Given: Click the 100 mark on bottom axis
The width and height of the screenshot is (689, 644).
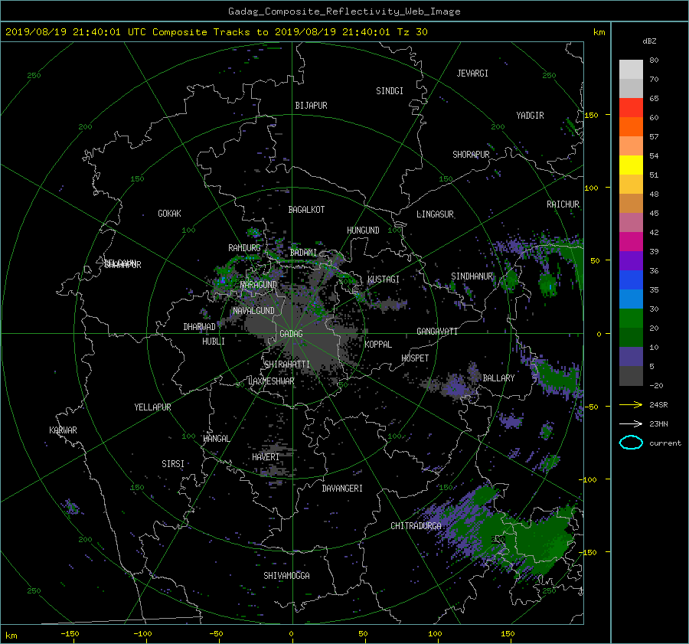Looking at the screenshot, I should (435, 634).
